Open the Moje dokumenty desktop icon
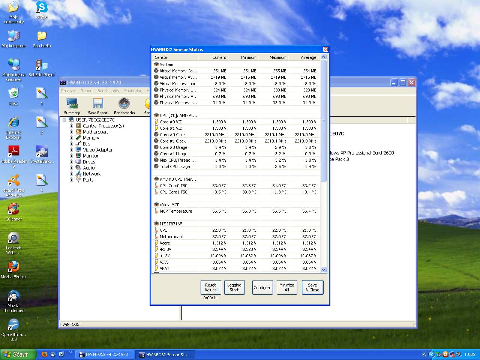The image size is (480, 360). click(x=13, y=13)
